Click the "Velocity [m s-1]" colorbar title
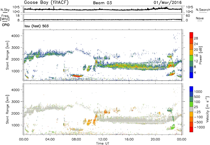This screenshot has width=210, height=145. point(207,109)
